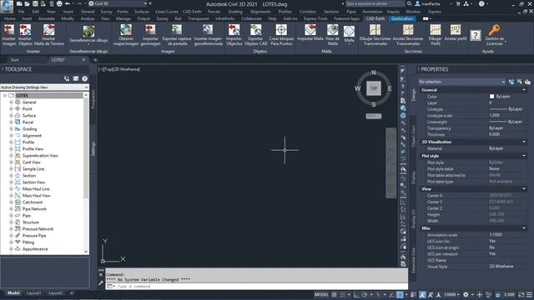Click the Dibujar Perfil icon
This screenshot has height=300, width=534.
[x=435, y=30]
